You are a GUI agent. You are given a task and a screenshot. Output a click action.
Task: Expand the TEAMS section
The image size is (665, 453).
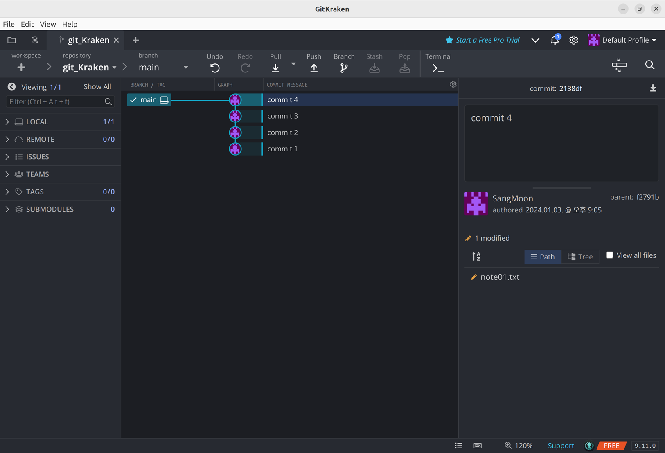(x=60, y=174)
